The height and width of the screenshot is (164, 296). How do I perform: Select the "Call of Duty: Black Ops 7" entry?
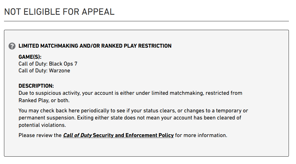48,64
